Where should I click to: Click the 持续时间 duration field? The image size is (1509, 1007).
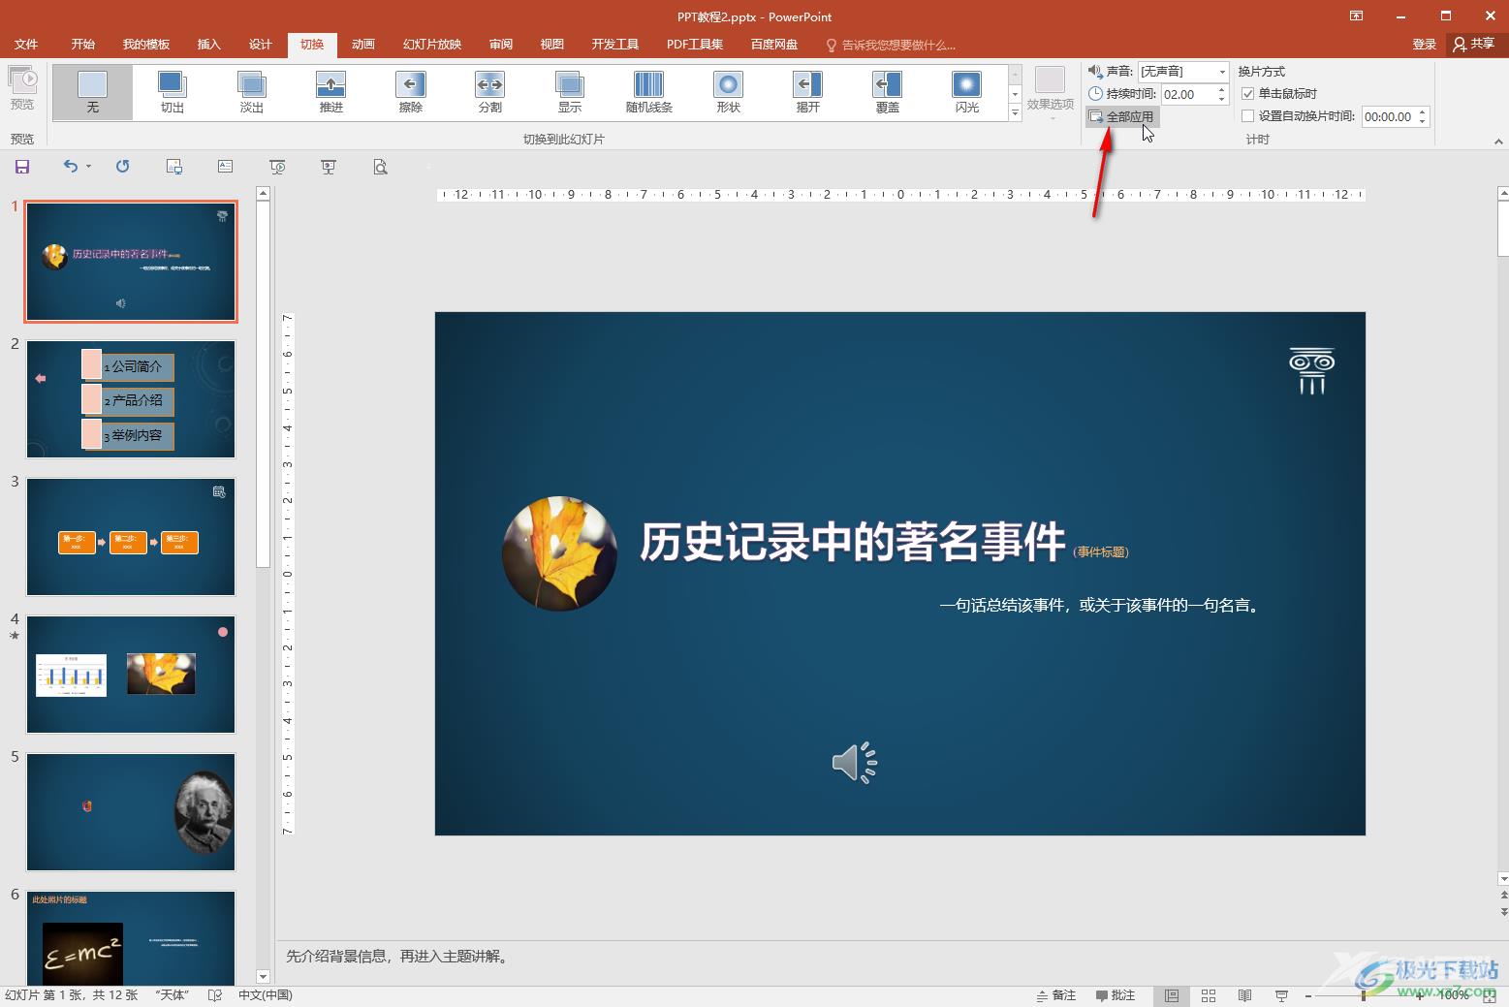[1187, 94]
